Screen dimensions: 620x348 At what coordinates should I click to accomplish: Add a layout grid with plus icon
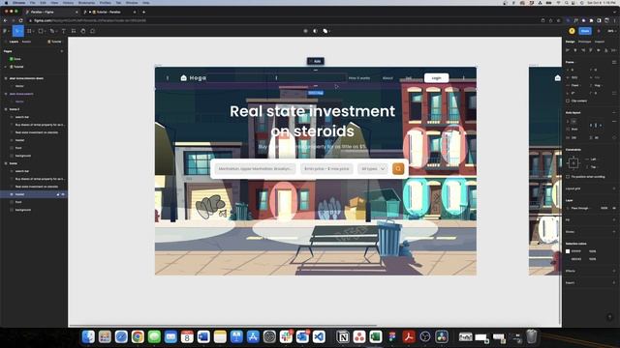(x=614, y=188)
